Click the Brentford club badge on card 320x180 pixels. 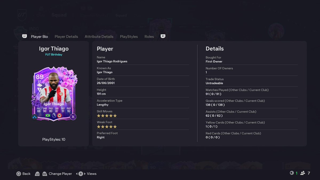(x=59, y=115)
